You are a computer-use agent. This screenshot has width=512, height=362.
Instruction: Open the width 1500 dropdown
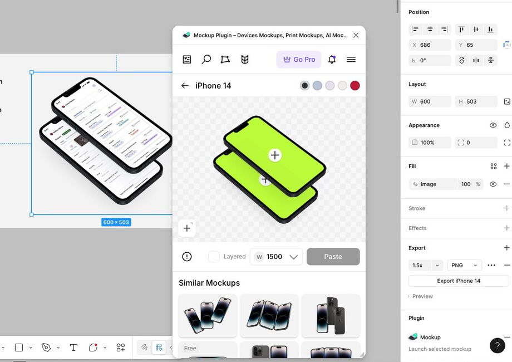pyautogui.click(x=276, y=257)
